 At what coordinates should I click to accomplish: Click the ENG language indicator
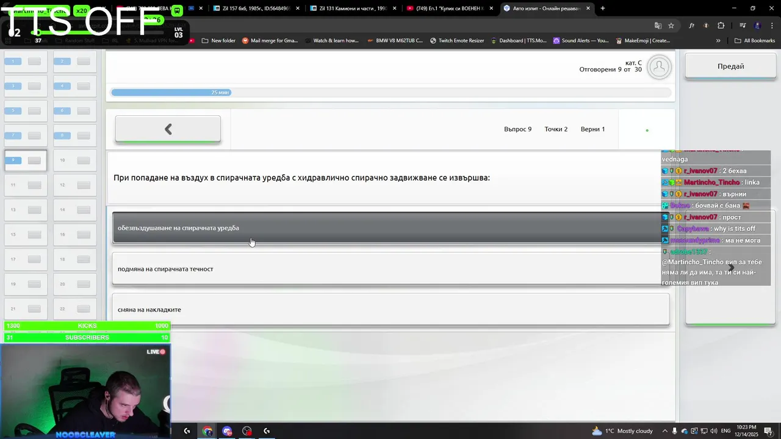pyautogui.click(x=726, y=431)
